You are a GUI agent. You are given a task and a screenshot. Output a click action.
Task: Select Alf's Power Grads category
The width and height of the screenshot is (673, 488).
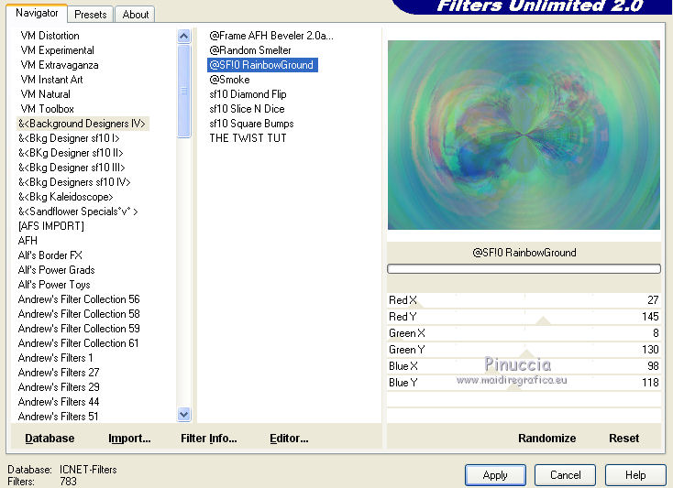pyautogui.click(x=56, y=270)
